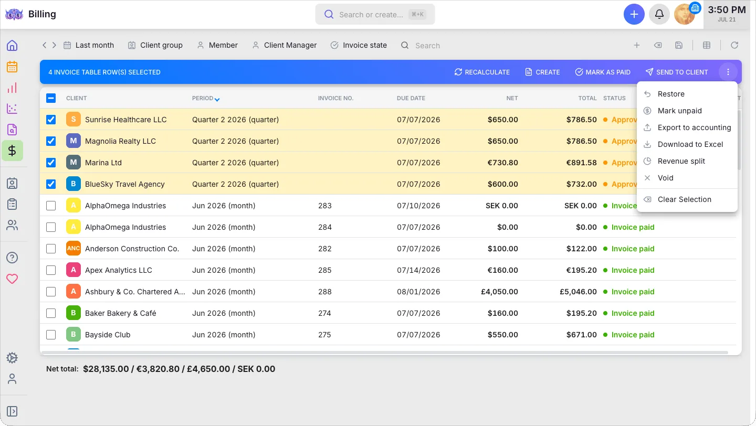This screenshot has height=426, width=756.
Task: Uncheck Sunrise Healthcare LLC row checkbox
Action: click(51, 120)
